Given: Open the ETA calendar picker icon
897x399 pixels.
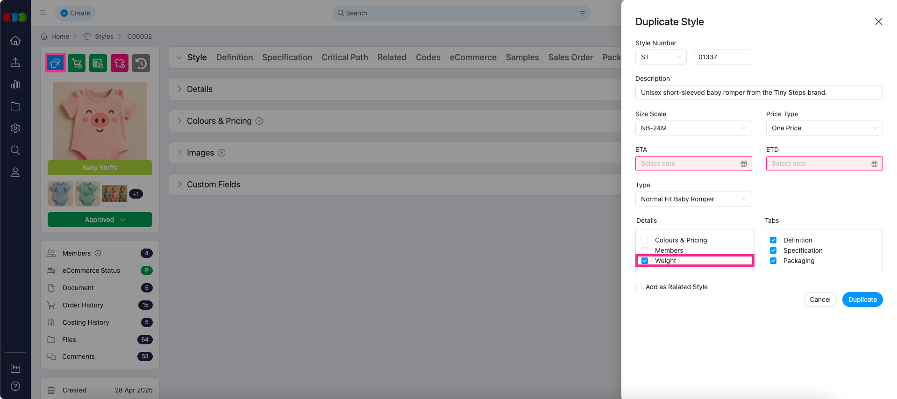Looking at the screenshot, I should (x=743, y=164).
